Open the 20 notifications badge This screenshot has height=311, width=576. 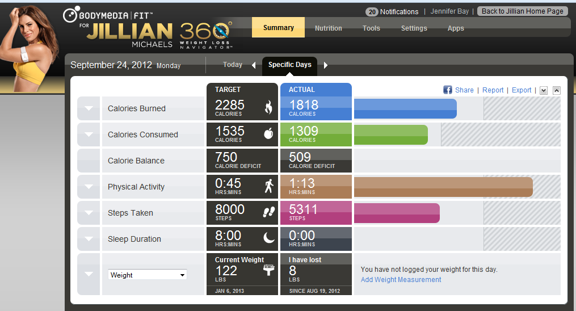pos(372,12)
